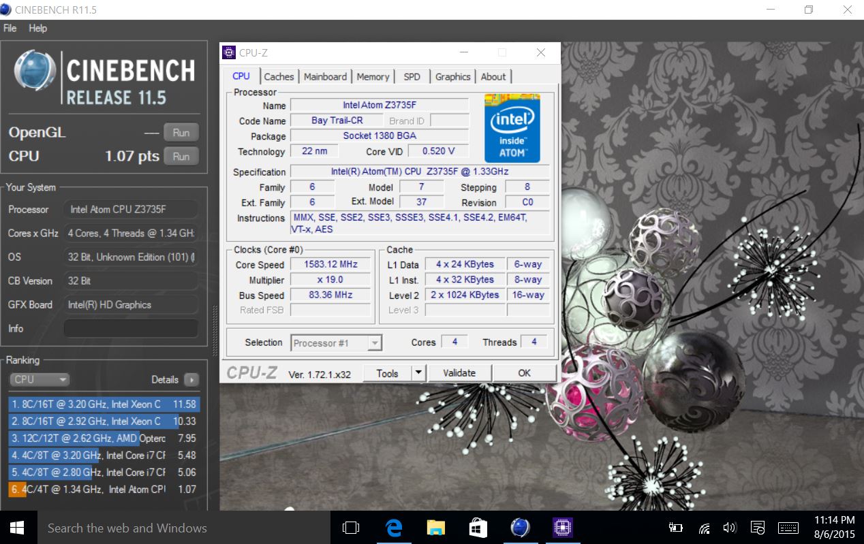
Task: Click the Core VID 0.520 V value
Action: click(438, 151)
